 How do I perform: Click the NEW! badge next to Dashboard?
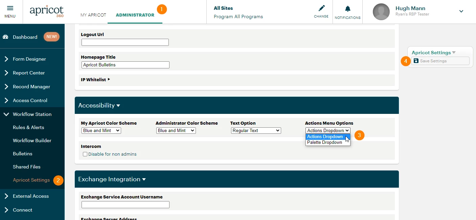[51, 37]
